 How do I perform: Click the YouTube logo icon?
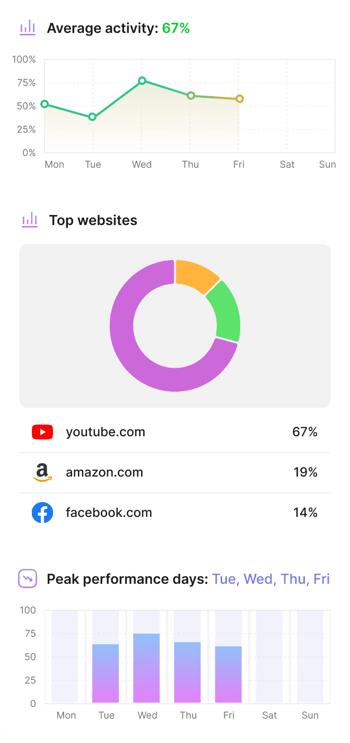click(x=42, y=432)
